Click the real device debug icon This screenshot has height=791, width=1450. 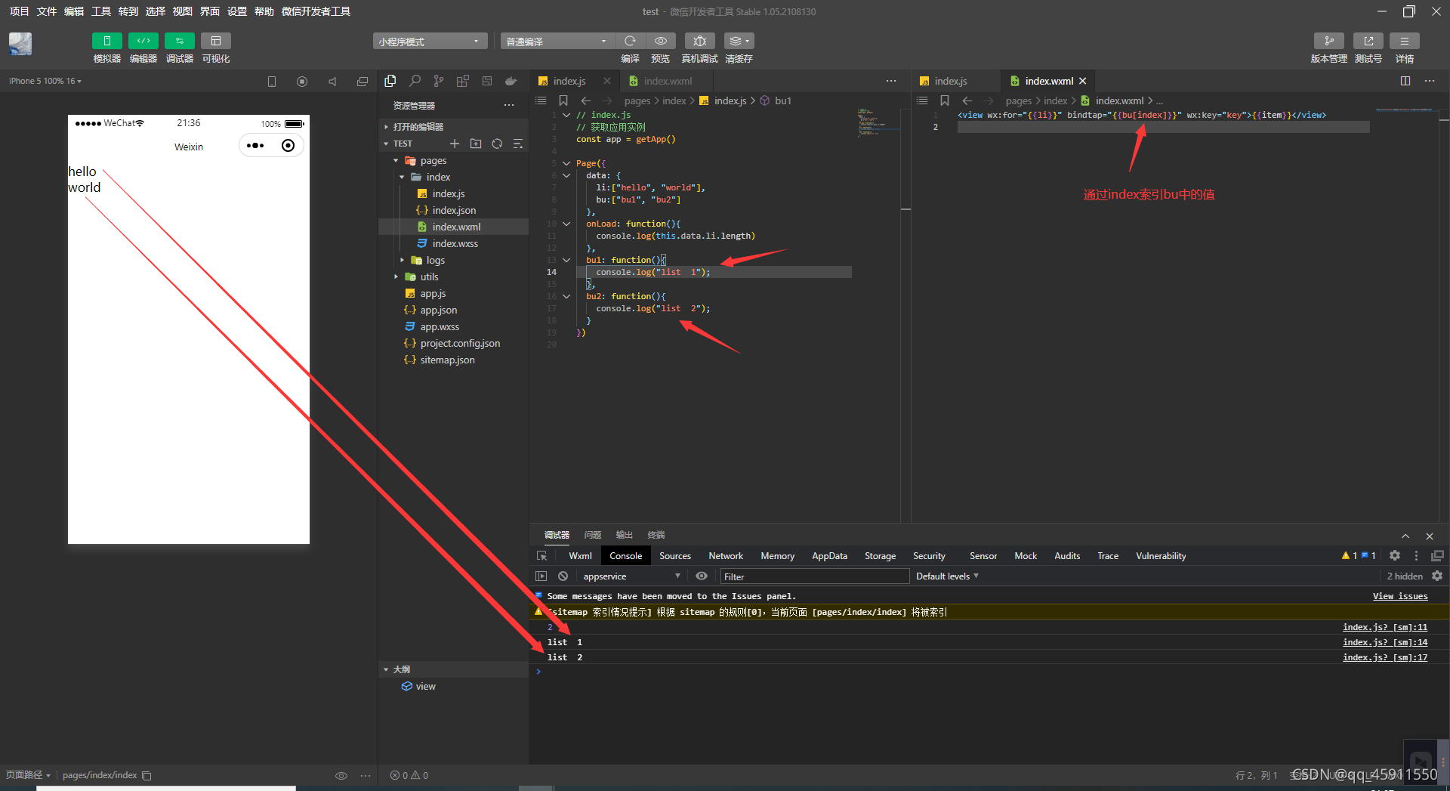point(699,41)
